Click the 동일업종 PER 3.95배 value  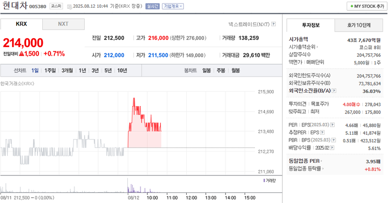tap(373, 161)
